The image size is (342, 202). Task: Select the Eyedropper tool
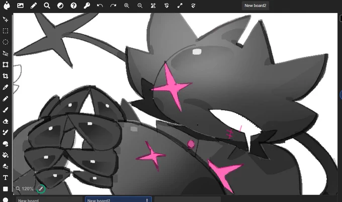(6, 87)
